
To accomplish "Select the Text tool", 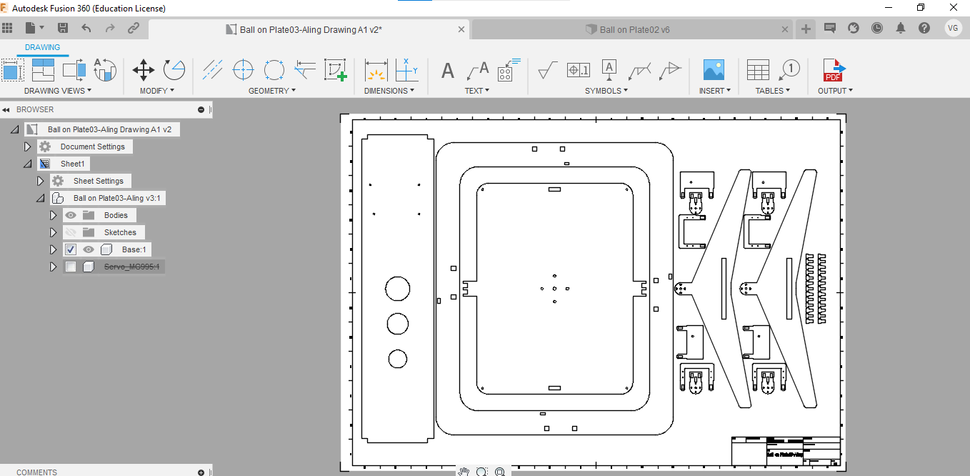I will 447,70.
